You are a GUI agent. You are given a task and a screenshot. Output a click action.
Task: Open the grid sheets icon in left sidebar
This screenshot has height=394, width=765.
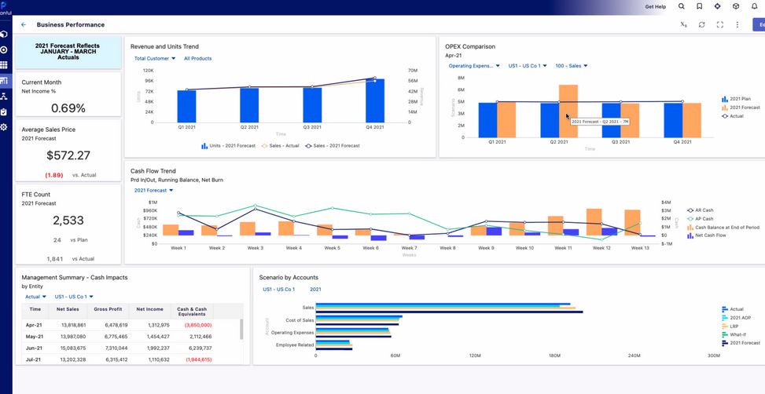4,65
